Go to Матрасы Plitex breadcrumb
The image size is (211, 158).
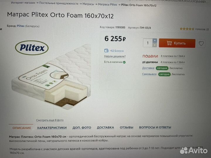click(108, 5)
